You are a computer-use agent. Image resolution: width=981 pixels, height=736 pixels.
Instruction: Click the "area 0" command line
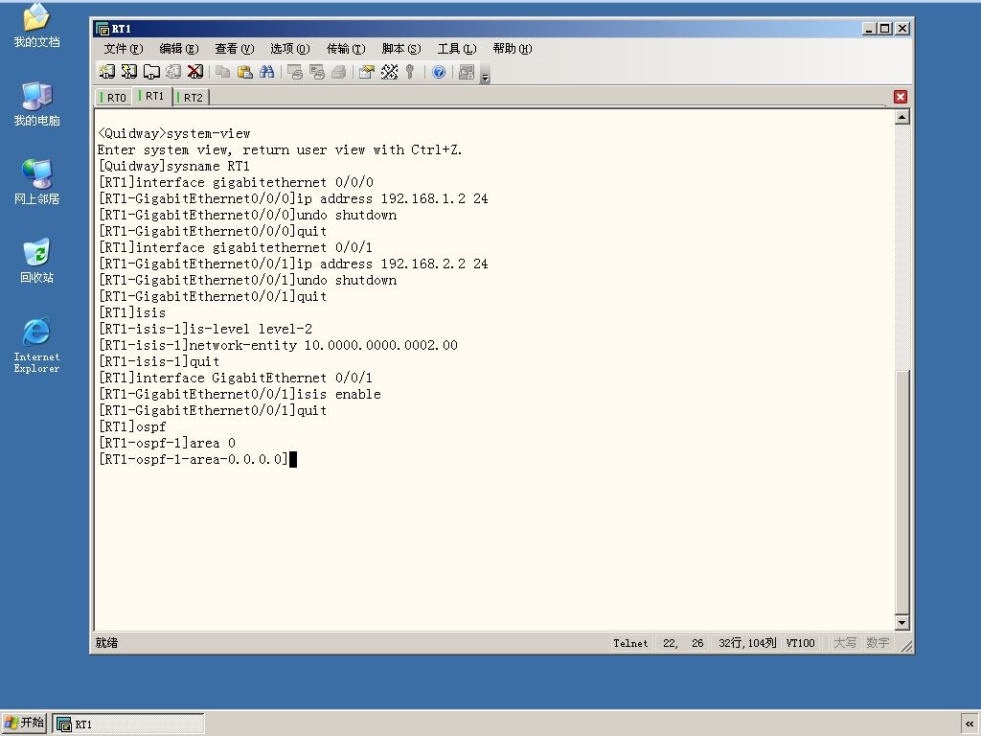click(167, 443)
